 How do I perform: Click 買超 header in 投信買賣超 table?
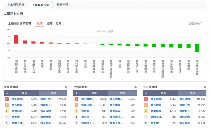[x=94, y=93]
